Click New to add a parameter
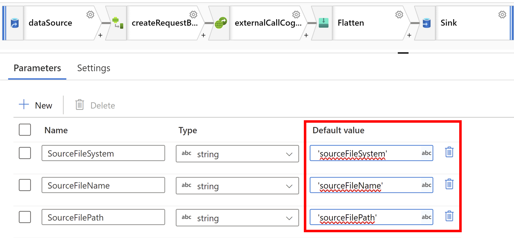514x238 pixels. click(36, 105)
